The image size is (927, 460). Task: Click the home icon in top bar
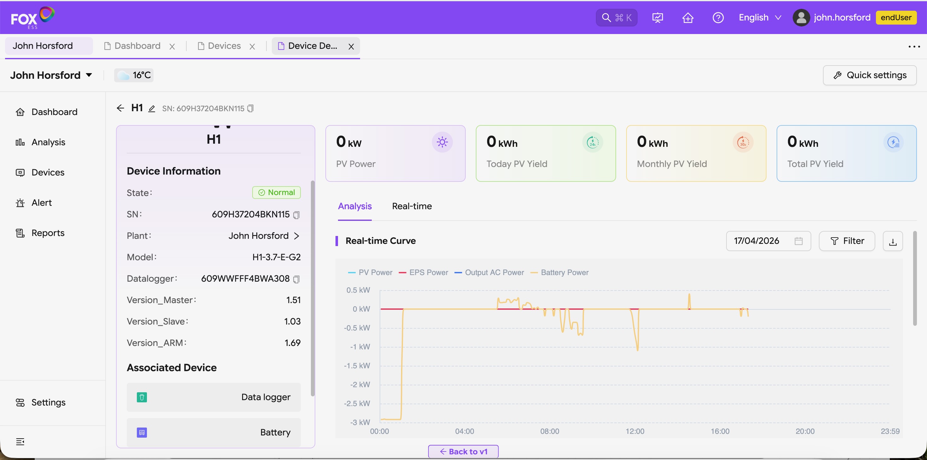click(x=688, y=18)
